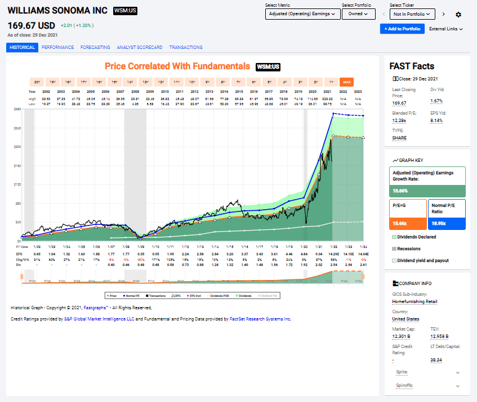
Task: Open S&P Global Market Intelligence LLC link
Action: coord(99,319)
